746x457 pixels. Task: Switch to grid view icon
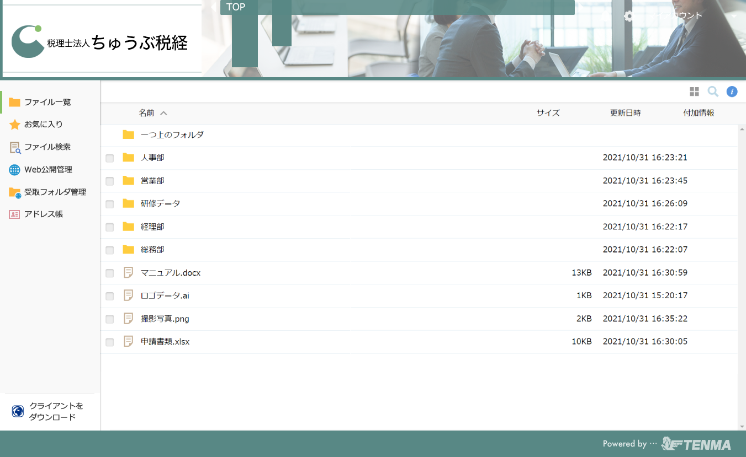pyautogui.click(x=694, y=92)
